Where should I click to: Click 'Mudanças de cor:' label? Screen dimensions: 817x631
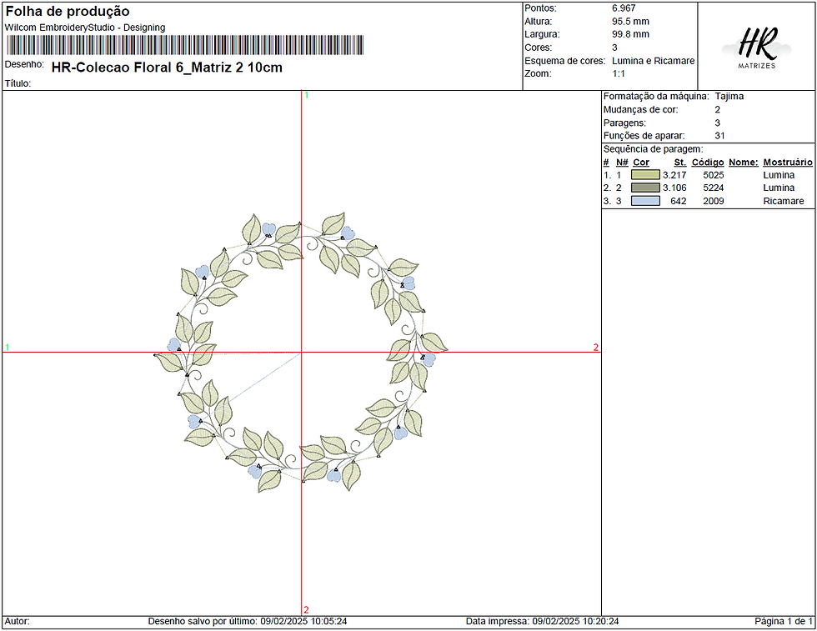[x=641, y=110]
